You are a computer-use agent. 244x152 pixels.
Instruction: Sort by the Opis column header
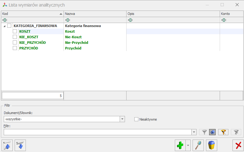click(173, 14)
